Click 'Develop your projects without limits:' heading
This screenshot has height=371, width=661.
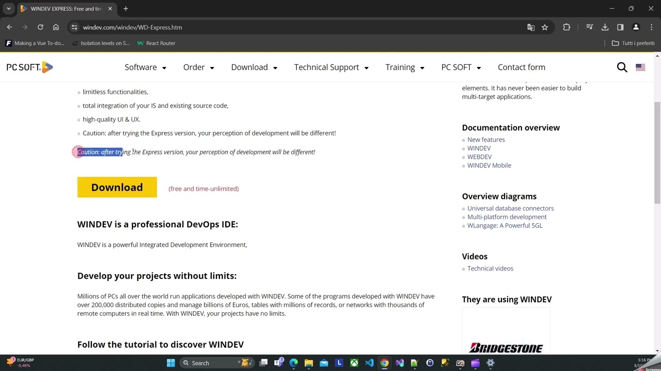(157, 276)
